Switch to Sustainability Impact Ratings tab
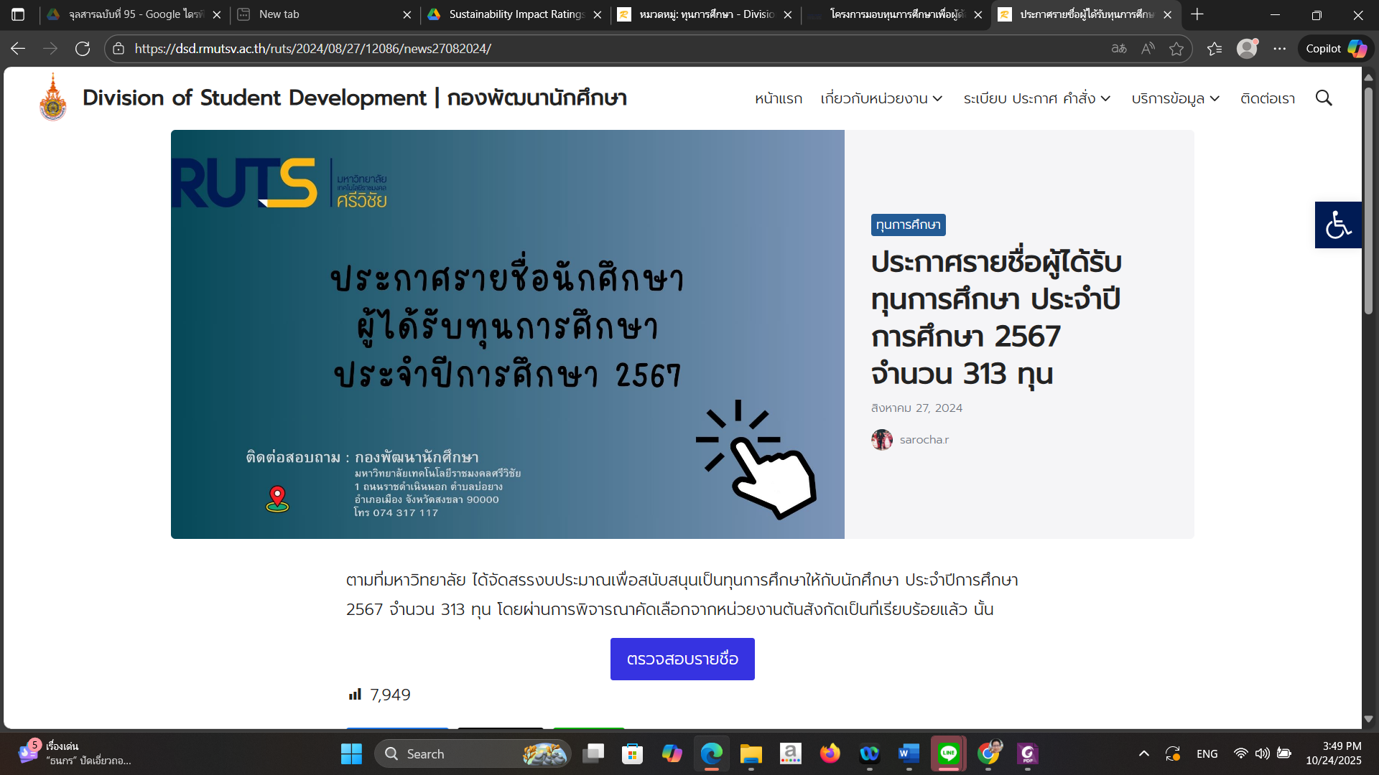Screen dimensions: 1379x775 point(516,14)
